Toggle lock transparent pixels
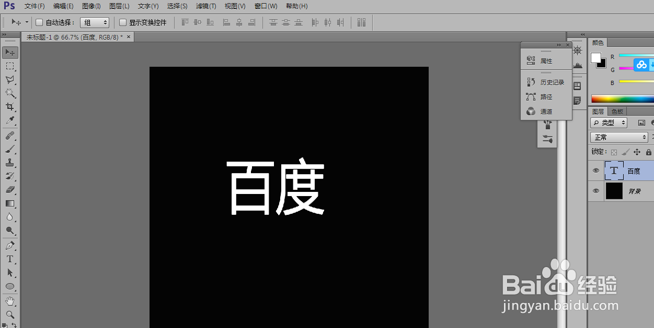The image size is (654, 328). tap(614, 152)
